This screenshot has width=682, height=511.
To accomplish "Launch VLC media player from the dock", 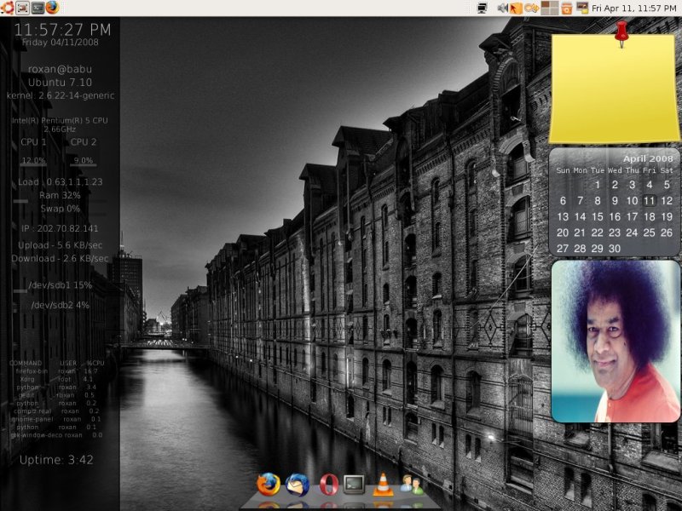I will tap(383, 485).
